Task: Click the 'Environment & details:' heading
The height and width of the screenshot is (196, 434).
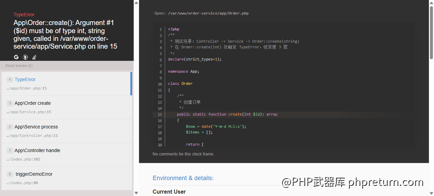Action: 183,178
